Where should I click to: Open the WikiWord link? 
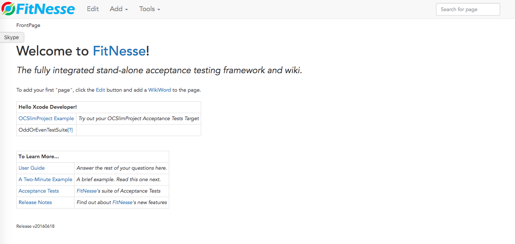tap(160, 90)
